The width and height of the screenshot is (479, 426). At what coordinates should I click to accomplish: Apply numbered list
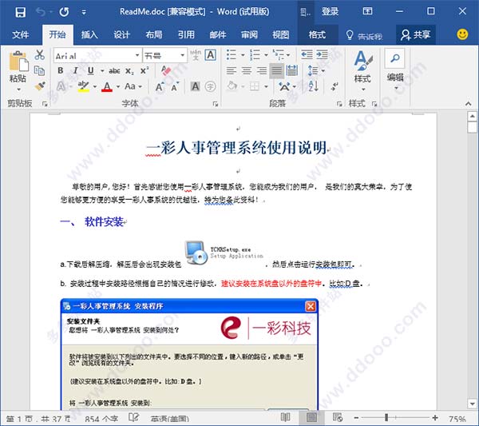pos(255,55)
